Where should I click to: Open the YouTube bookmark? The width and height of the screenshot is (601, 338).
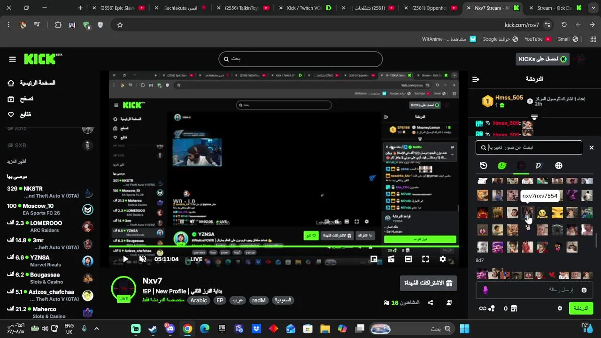[x=538, y=39]
